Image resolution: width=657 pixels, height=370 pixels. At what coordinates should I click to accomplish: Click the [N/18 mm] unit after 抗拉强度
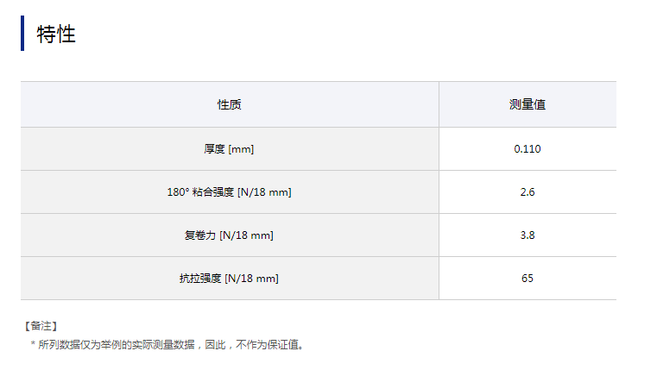pos(251,278)
